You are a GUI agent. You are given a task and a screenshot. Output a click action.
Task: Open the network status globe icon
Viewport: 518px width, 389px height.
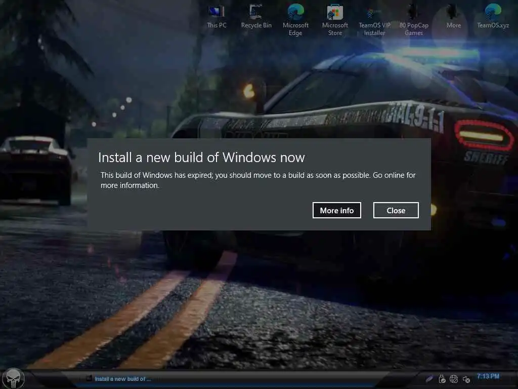coord(454,379)
